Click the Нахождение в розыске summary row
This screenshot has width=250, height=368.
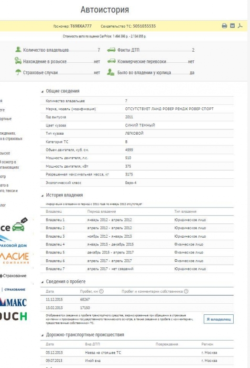click(x=57, y=61)
